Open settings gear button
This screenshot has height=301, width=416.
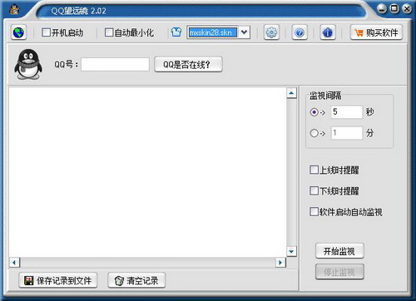[x=271, y=32]
